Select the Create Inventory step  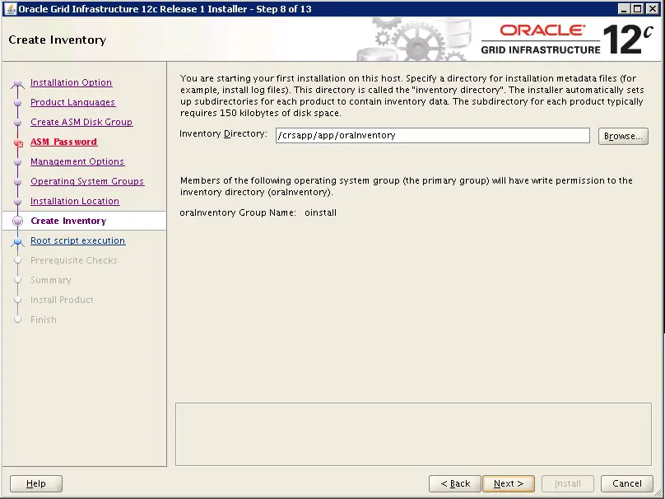coord(68,221)
